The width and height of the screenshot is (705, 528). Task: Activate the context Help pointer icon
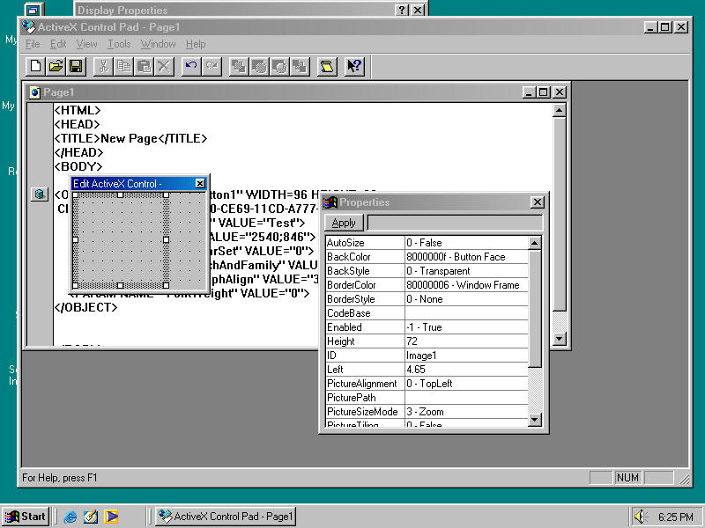tap(354, 67)
